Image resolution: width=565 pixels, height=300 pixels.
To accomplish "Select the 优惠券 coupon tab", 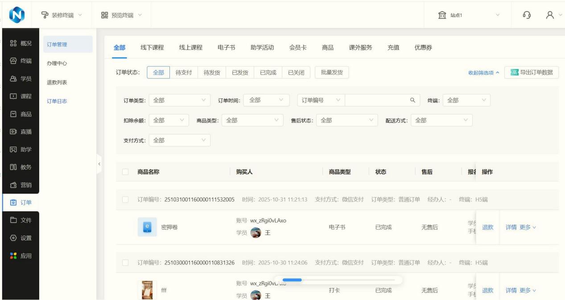I will [x=423, y=48].
